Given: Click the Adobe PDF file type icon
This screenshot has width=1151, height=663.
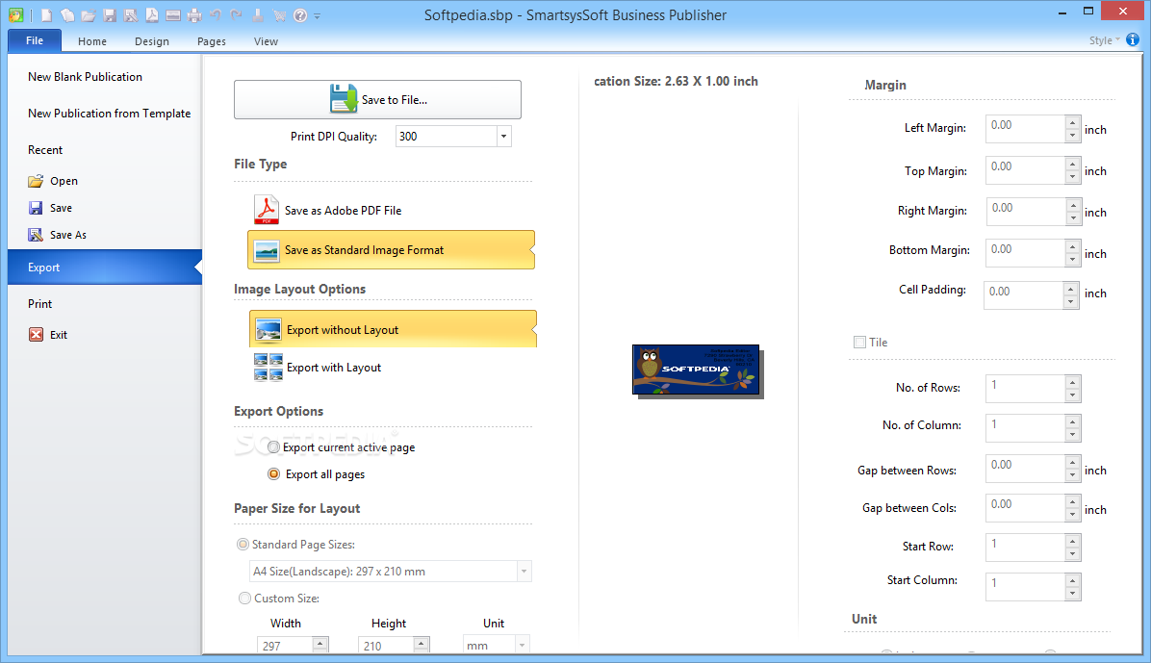Looking at the screenshot, I should coord(266,209).
